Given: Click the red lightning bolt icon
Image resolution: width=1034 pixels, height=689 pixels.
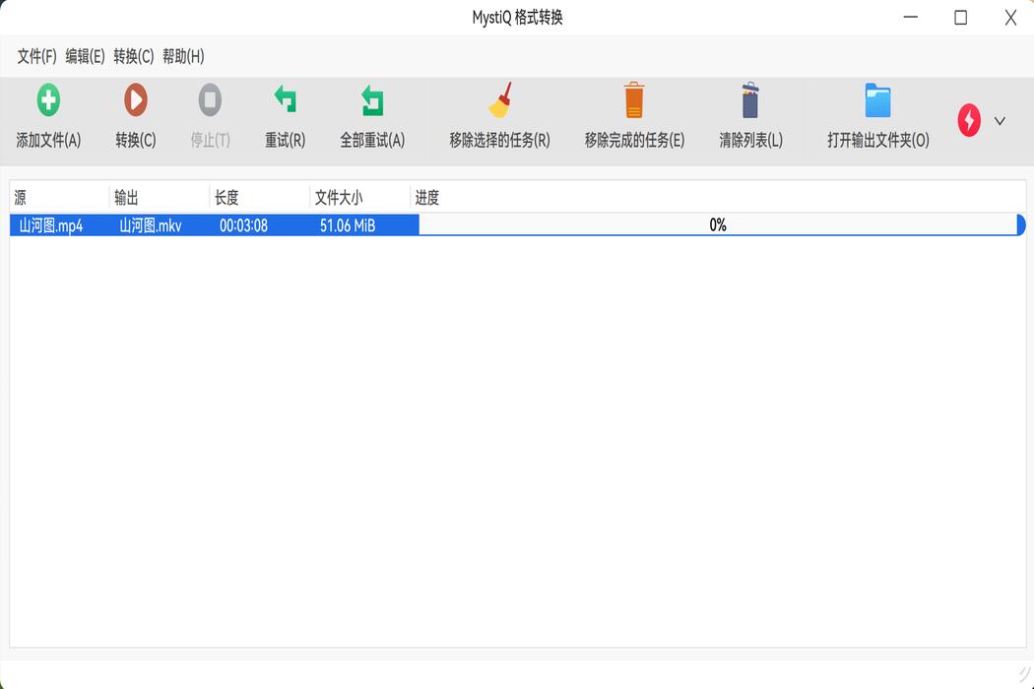Looking at the screenshot, I should click(x=969, y=120).
